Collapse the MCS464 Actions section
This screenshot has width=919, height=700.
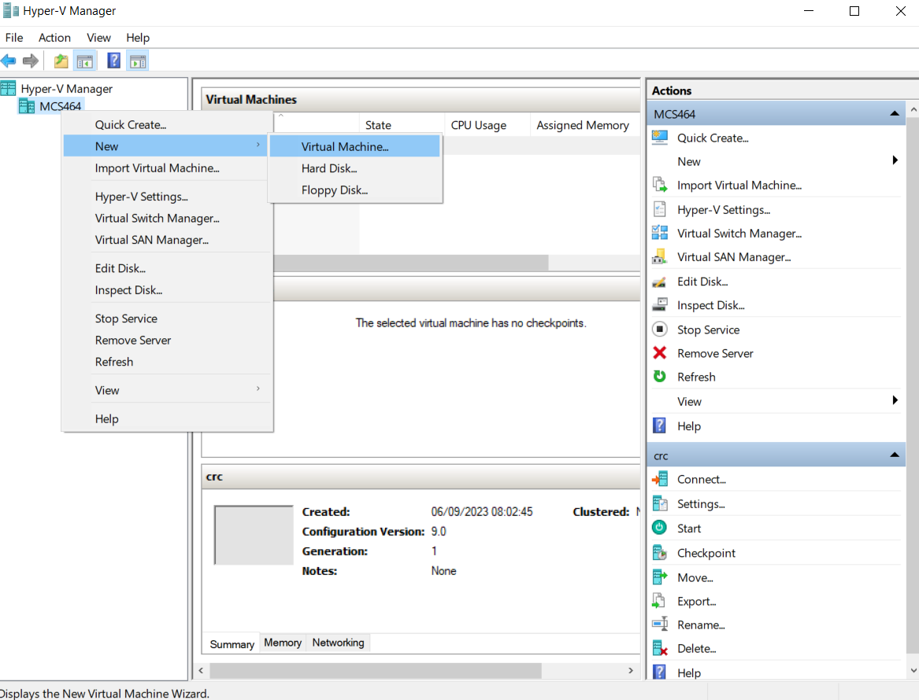[x=894, y=114]
